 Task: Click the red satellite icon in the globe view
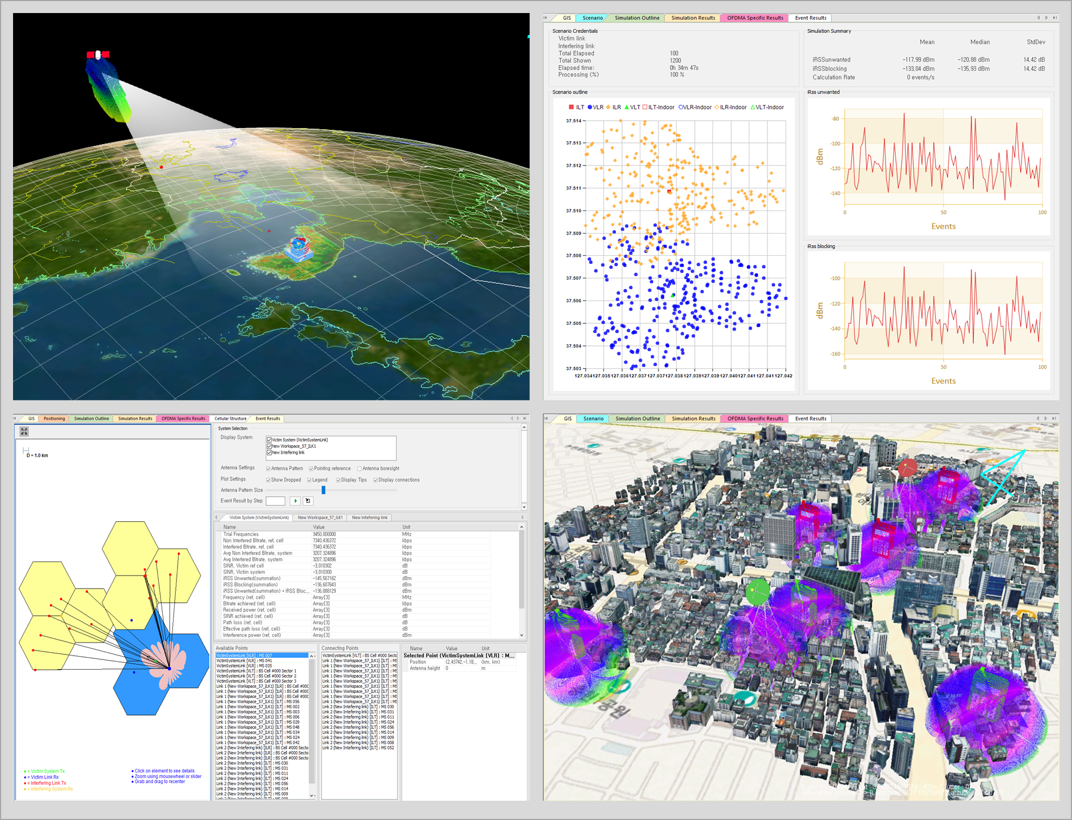98,54
